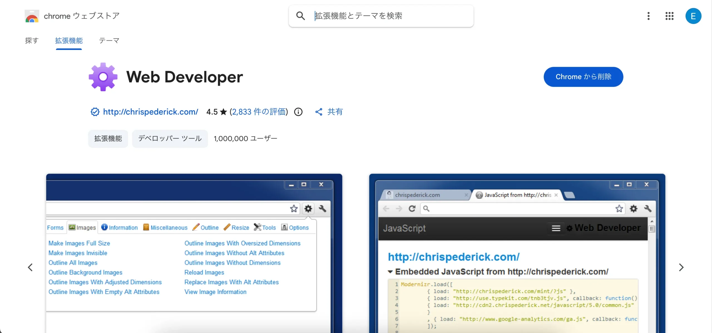
Task: Switch to the テーマ tab
Action: pyautogui.click(x=109, y=41)
